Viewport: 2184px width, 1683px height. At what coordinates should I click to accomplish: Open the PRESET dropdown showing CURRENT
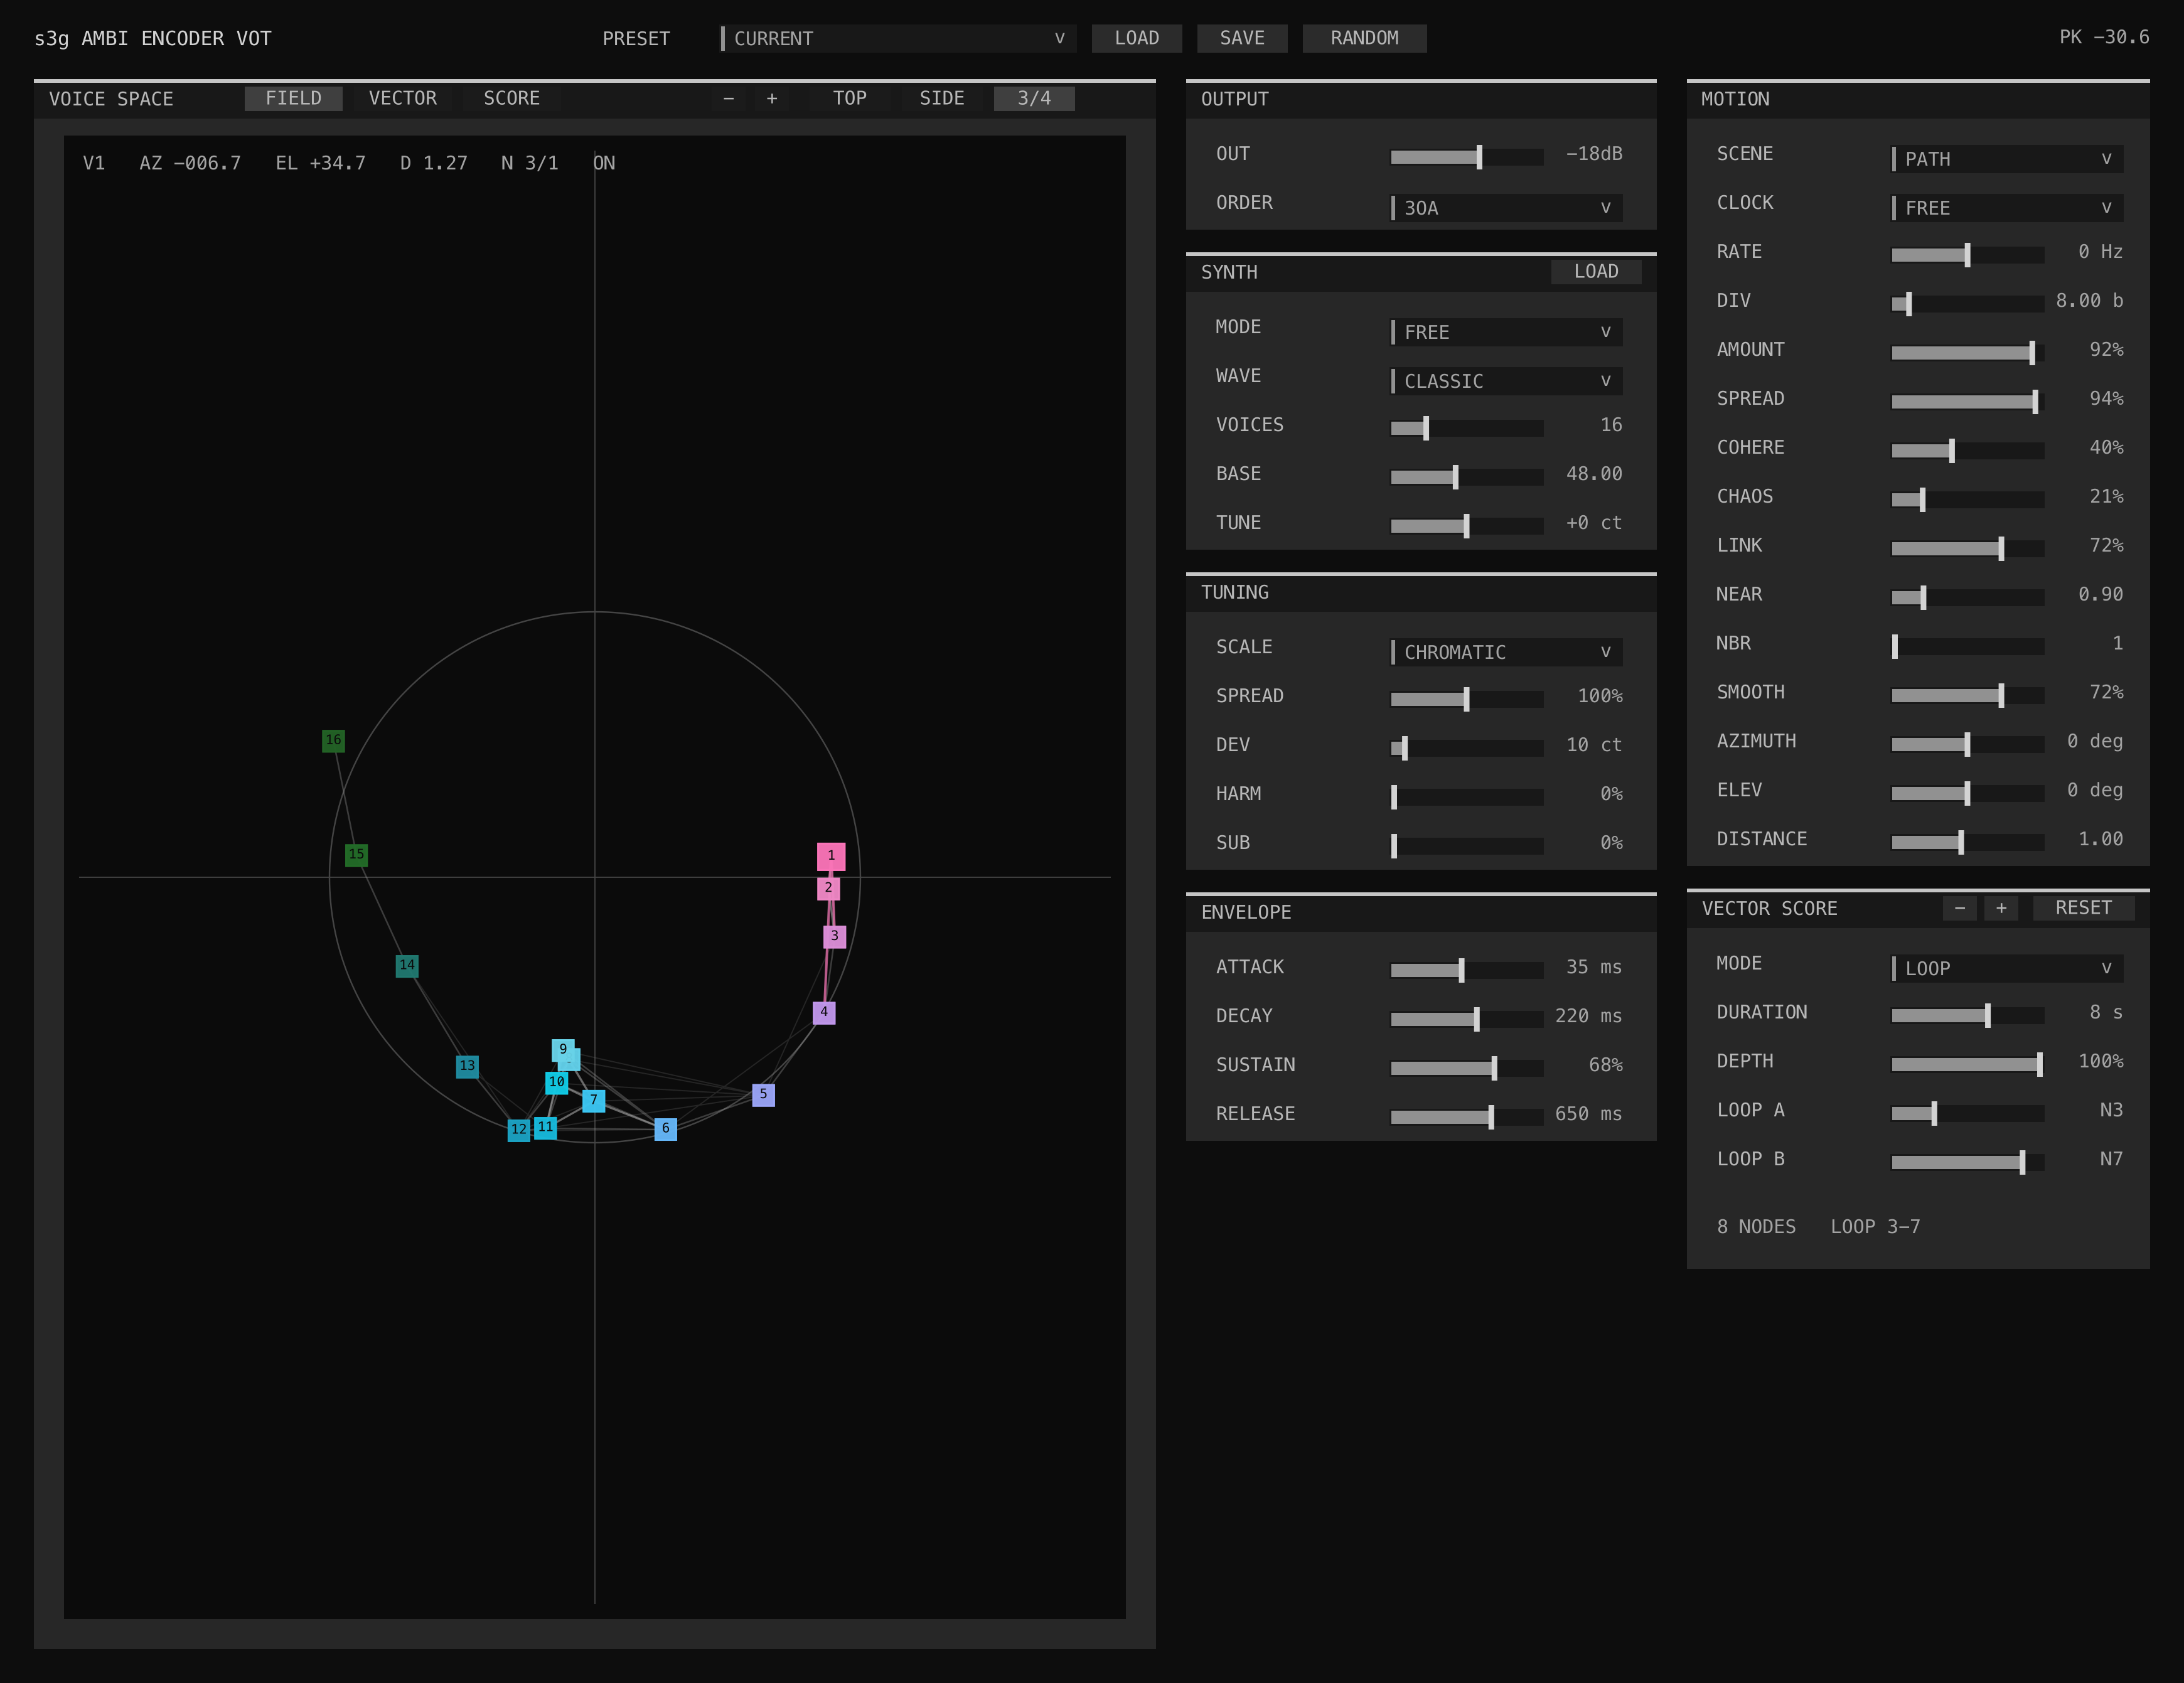click(x=898, y=38)
